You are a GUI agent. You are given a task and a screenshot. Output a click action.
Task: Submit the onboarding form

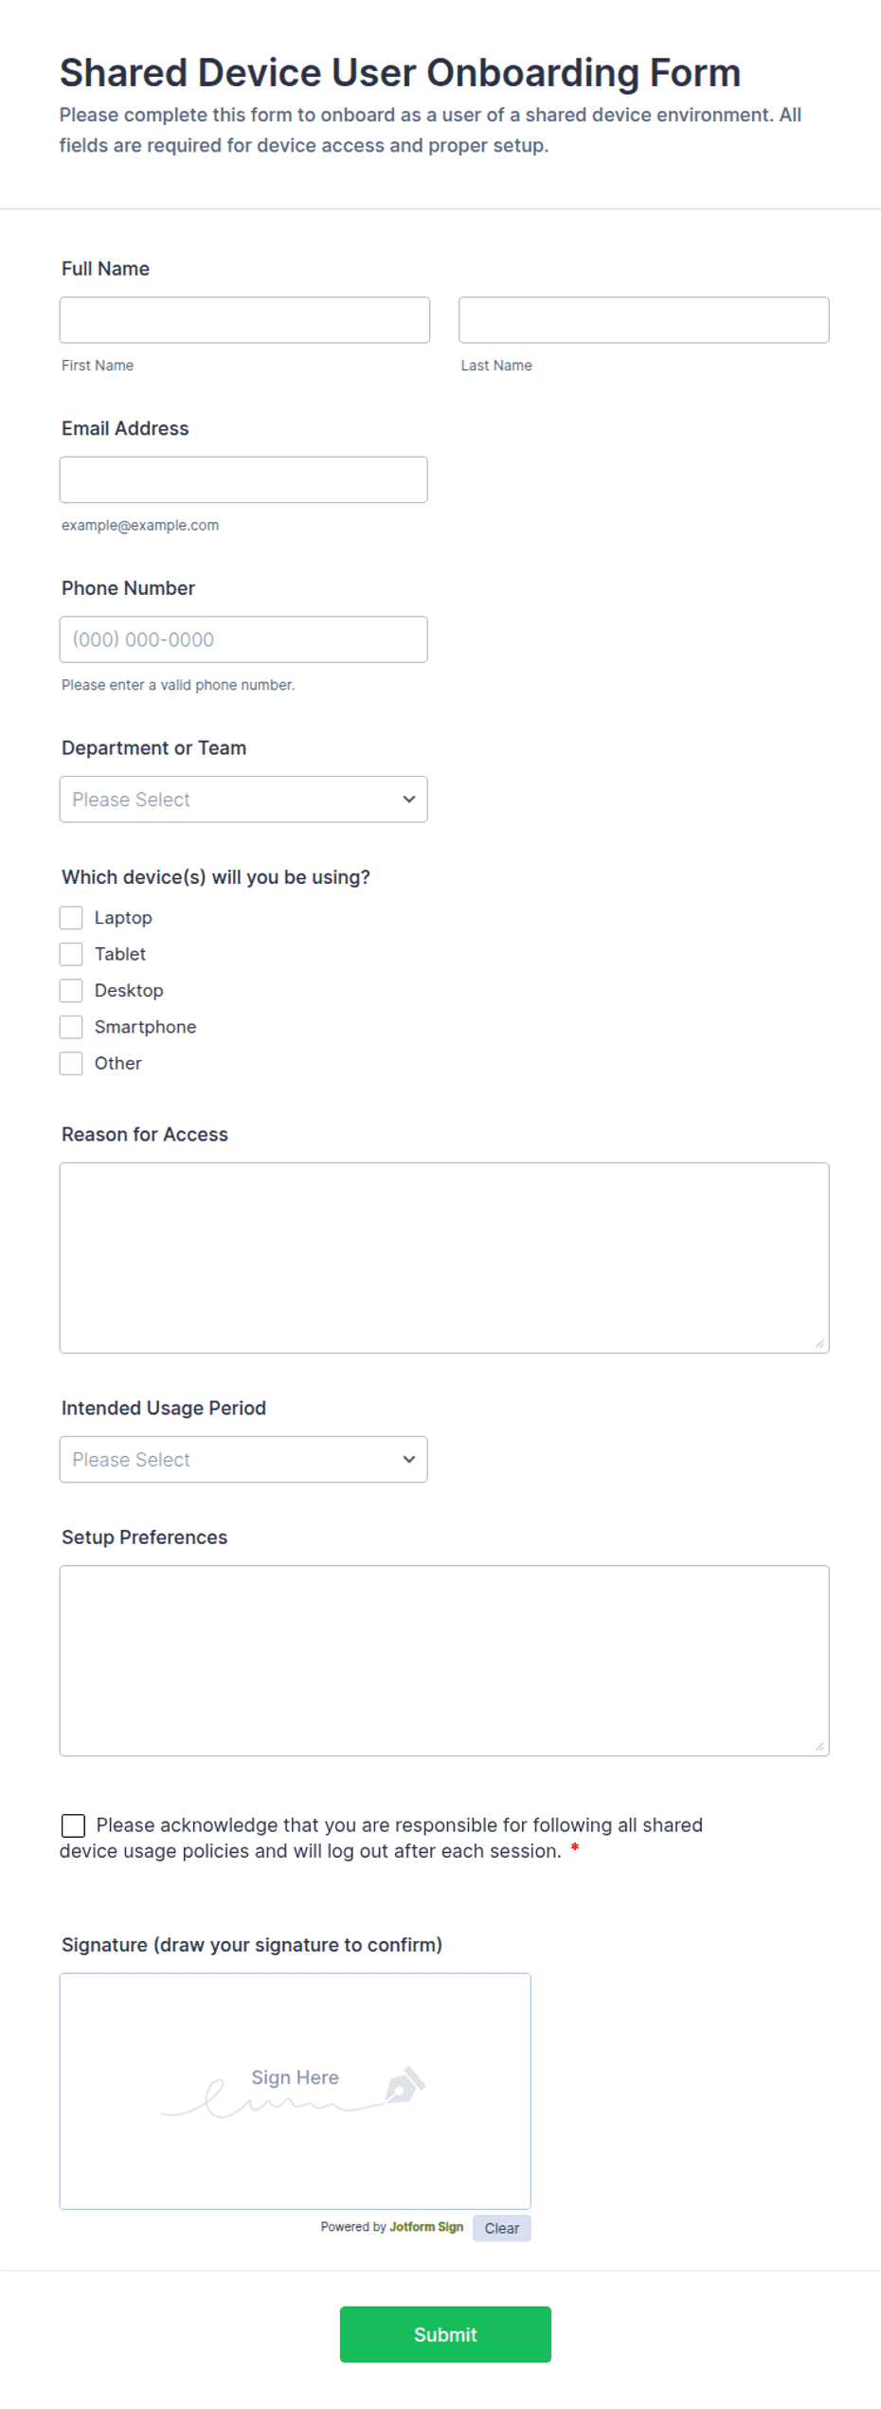(445, 2334)
